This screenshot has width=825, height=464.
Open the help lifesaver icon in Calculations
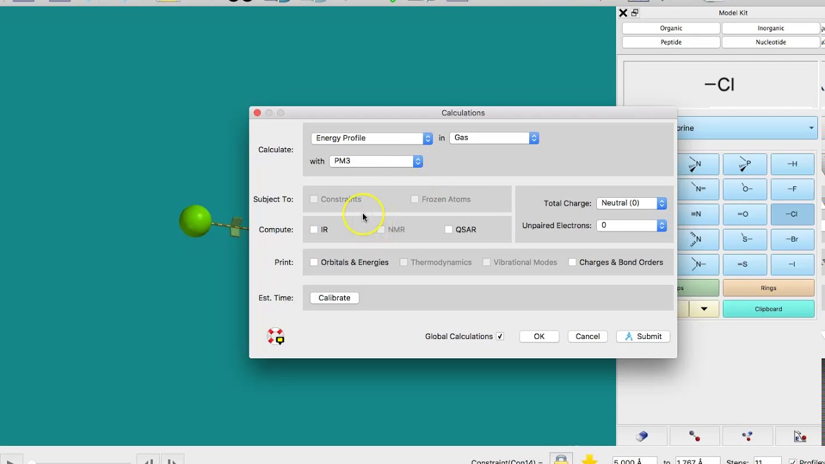276,336
